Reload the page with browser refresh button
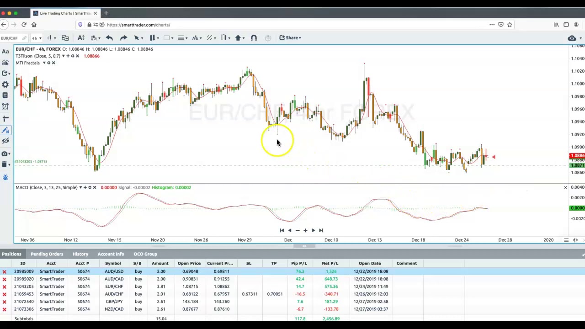The width and height of the screenshot is (585, 329). 24,25
